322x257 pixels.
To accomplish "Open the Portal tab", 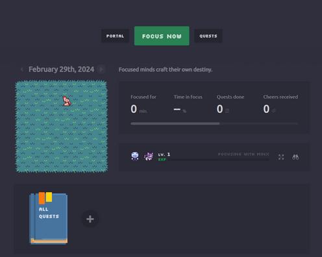I will [x=115, y=36].
